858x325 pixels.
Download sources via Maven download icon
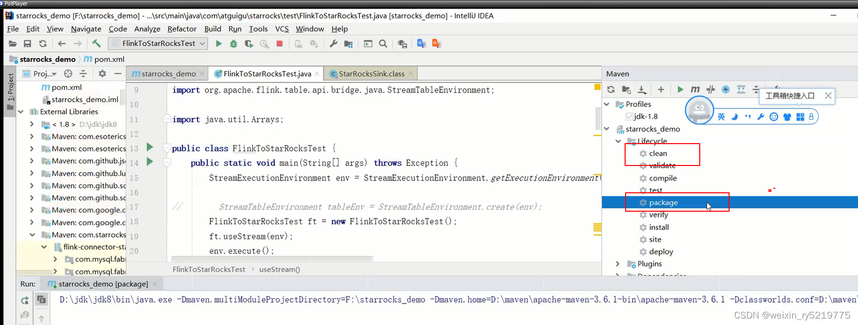[642, 89]
